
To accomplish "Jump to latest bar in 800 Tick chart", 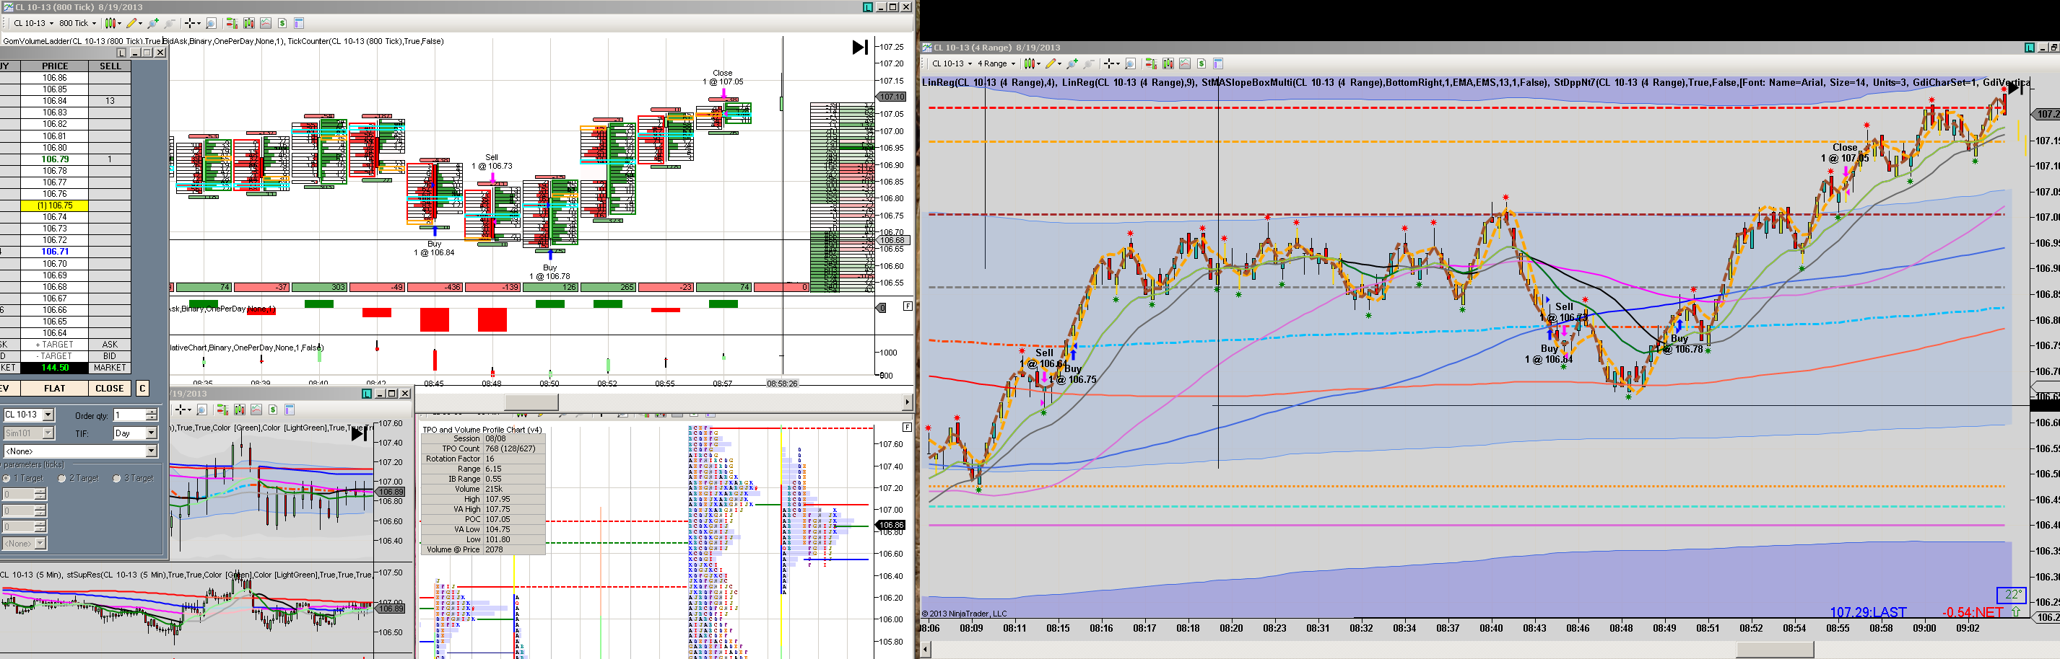I will pyautogui.click(x=860, y=47).
